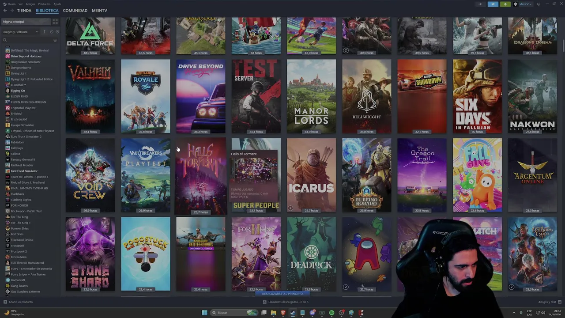Switch to the TIENDA tab
The height and width of the screenshot is (318, 565).
pyautogui.click(x=24, y=10)
